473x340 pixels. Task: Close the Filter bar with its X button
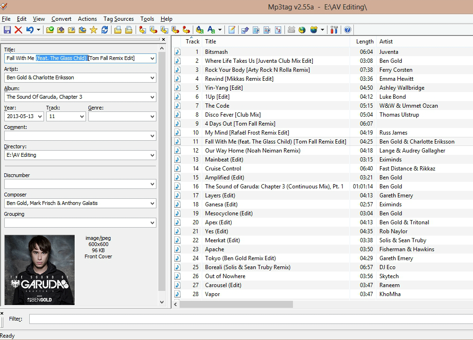point(2,313)
